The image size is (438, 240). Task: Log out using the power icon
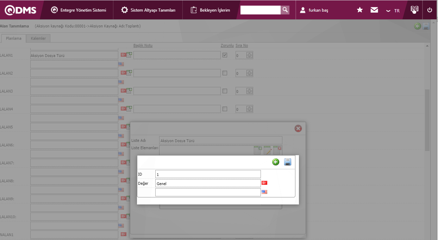[430, 10]
